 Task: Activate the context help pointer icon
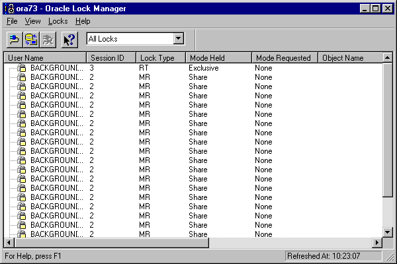tap(69, 40)
